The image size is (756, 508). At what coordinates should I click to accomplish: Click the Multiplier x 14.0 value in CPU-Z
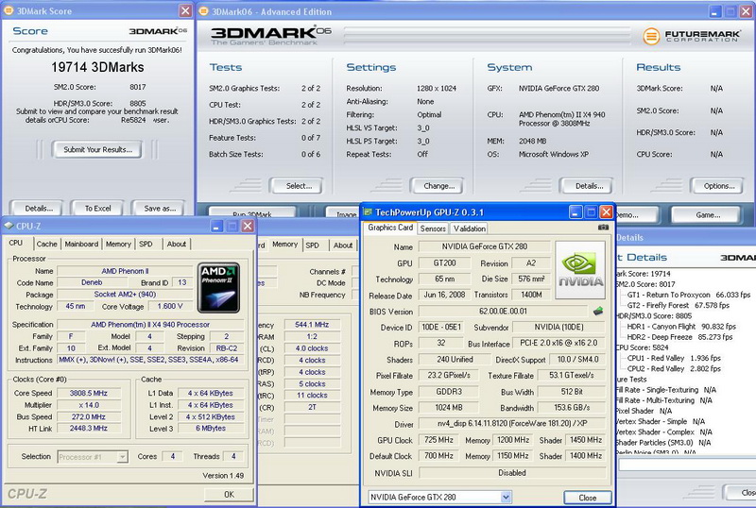tap(88, 405)
